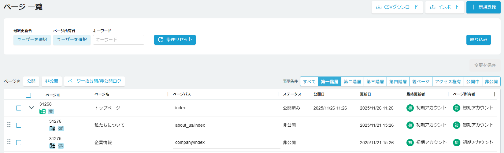Click the crossed-out eye icon for page 31276
The height and width of the screenshot is (153, 504).
(x=61, y=129)
